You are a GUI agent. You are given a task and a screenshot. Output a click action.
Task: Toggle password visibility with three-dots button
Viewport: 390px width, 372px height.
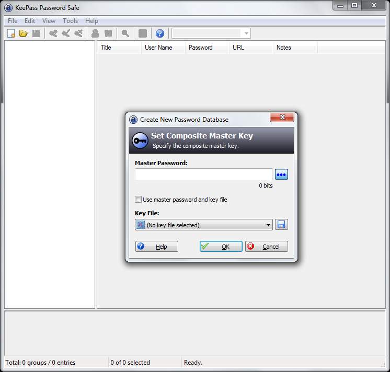point(281,175)
